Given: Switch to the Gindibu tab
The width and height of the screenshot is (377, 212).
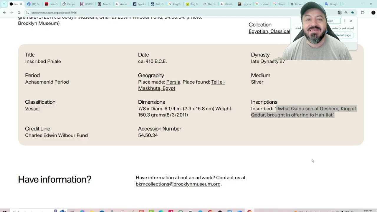Looking at the screenshot, I should pos(227,4).
